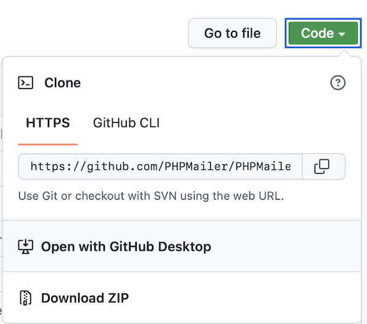
Task: Switch to the HTTPS clone tab
Action: tap(48, 123)
